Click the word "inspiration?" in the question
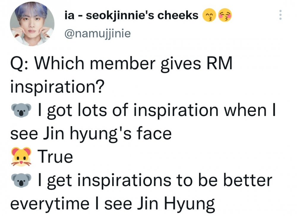This screenshot has height=216, width=297. click(57, 87)
